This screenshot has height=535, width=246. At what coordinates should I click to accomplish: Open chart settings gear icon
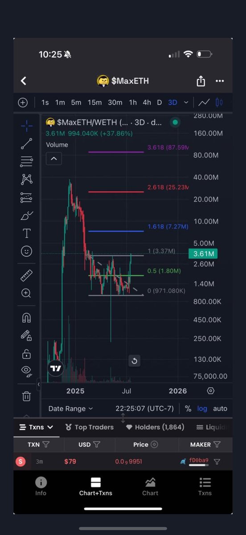point(211,391)
